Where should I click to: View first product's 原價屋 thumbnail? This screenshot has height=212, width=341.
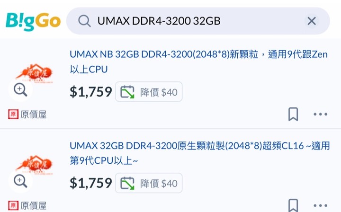(34, 73)
